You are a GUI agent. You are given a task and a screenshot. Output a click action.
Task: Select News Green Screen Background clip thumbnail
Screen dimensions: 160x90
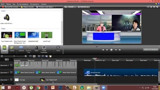(20, 35)
